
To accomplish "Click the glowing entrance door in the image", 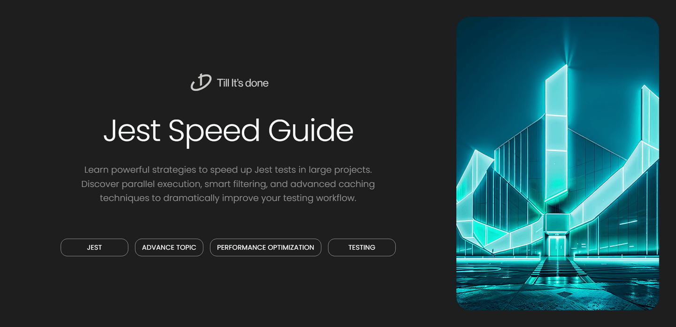I will (x=557, y=245).
